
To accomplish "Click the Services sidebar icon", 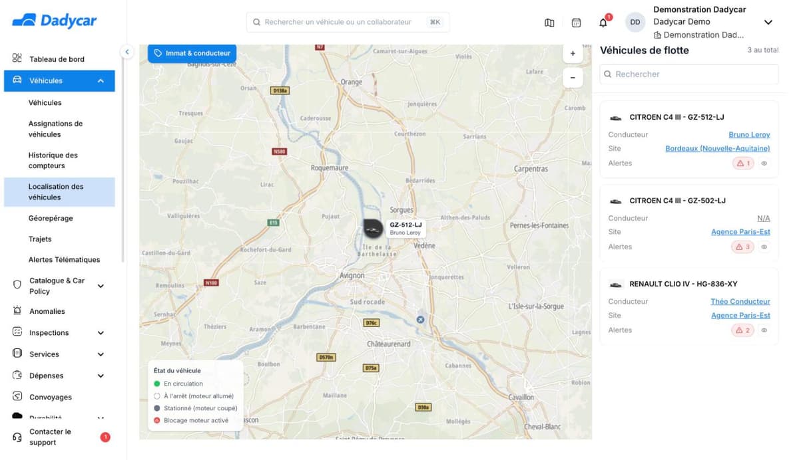I will coord(17,353).
